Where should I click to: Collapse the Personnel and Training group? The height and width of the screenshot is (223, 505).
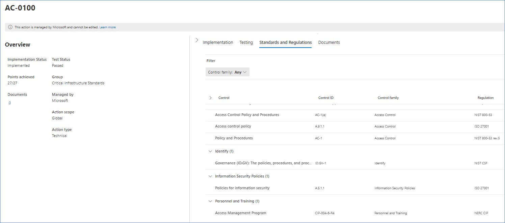tap(210, 201)
